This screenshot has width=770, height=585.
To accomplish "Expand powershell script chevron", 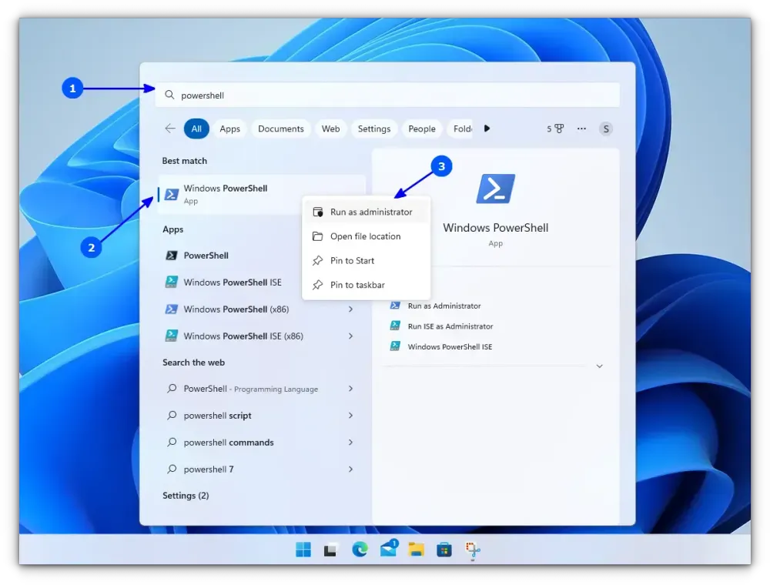I will pos(350,416).
